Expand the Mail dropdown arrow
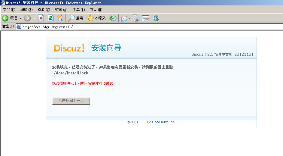283x156 pixels. (x=129, y=18)
